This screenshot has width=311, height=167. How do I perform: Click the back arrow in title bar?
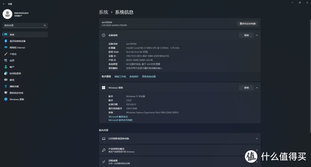3,3
